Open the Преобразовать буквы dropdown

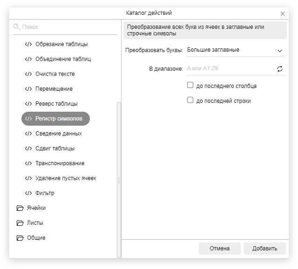pos(235,50)
